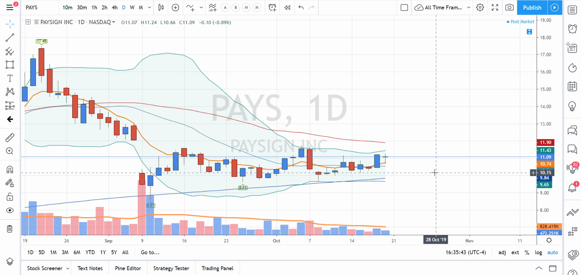Toggle stay in drawing mode pencil-lock
Image resolution: width=581 pixels, height=275 pixels.
pyautogui.click(x=10, y=183)
